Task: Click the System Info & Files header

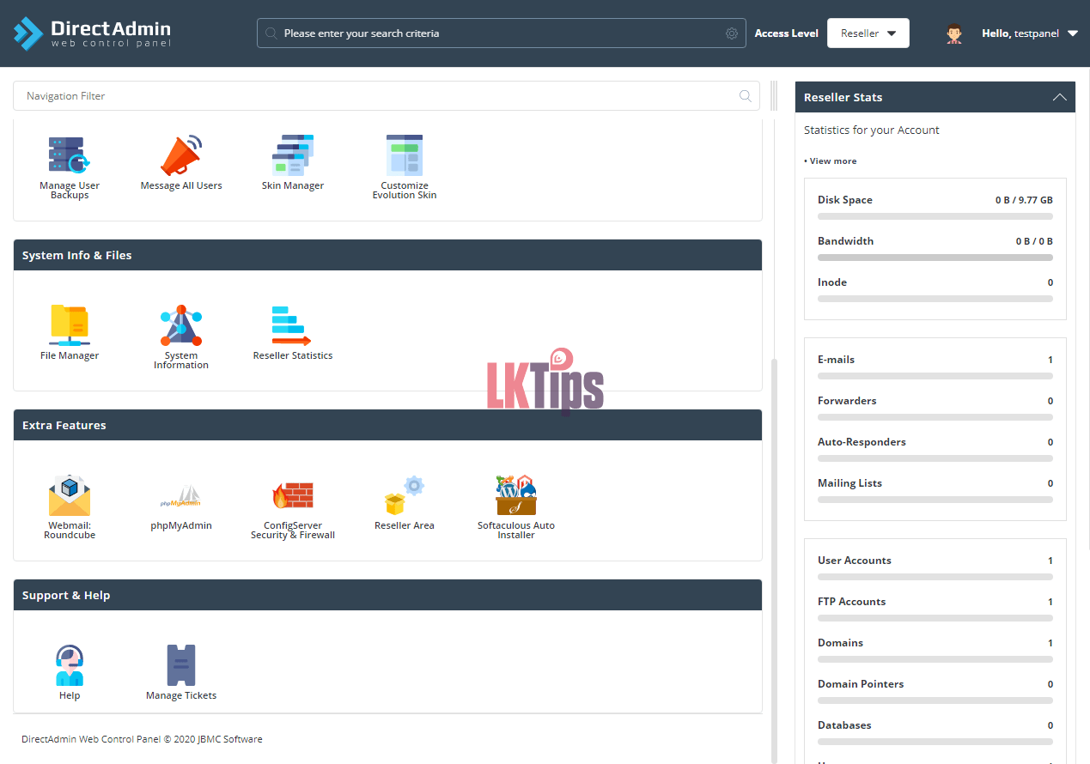Action: 387,255
